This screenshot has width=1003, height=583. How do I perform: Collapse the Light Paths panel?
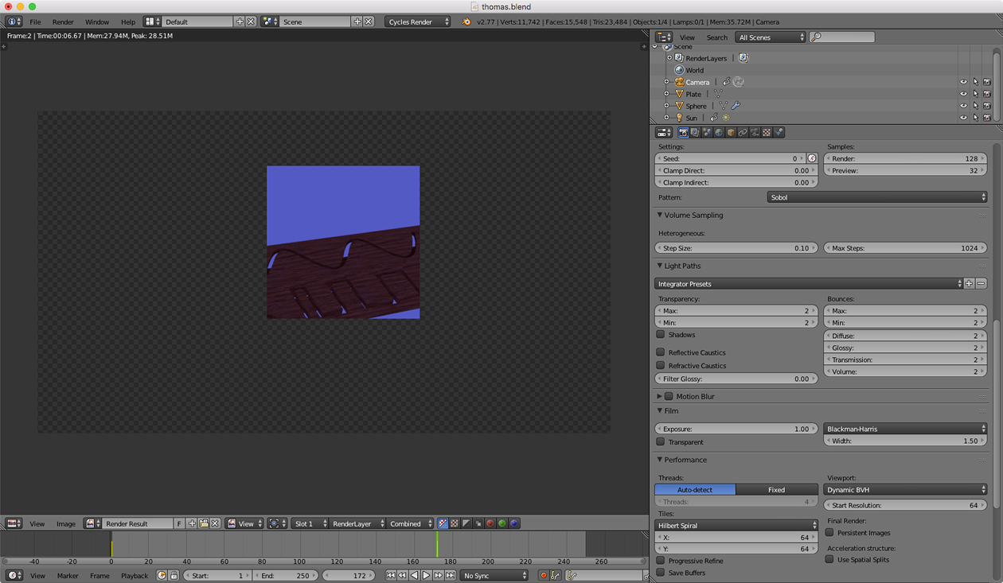(682, 266)
